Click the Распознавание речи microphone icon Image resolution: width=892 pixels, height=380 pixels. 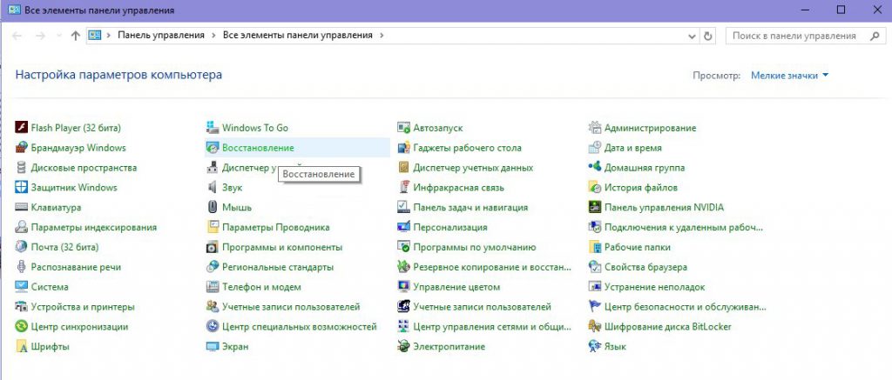click(x=21, y=267)
